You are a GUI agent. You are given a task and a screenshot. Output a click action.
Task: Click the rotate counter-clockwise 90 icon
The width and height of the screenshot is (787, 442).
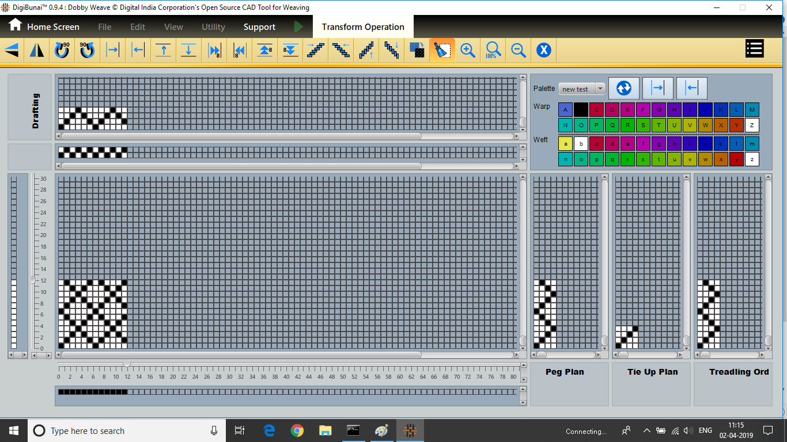pos(87,51)
